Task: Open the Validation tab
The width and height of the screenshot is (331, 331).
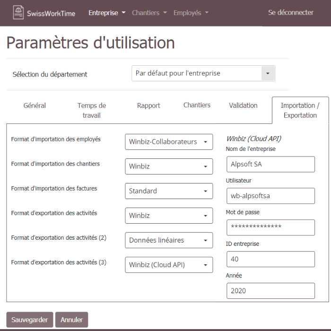Action: 243,105
